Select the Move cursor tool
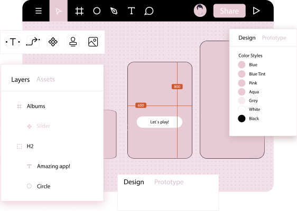Viewport: 297px width, 211px height. click(x=59, y=11)
